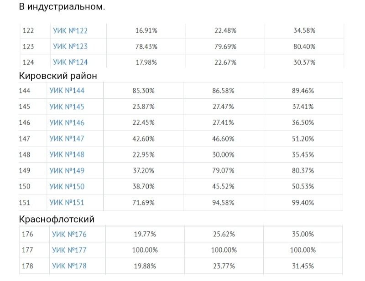Open the УИК №122 link
The height and width of the screenshot is (281, 365).
coord(70,31)
